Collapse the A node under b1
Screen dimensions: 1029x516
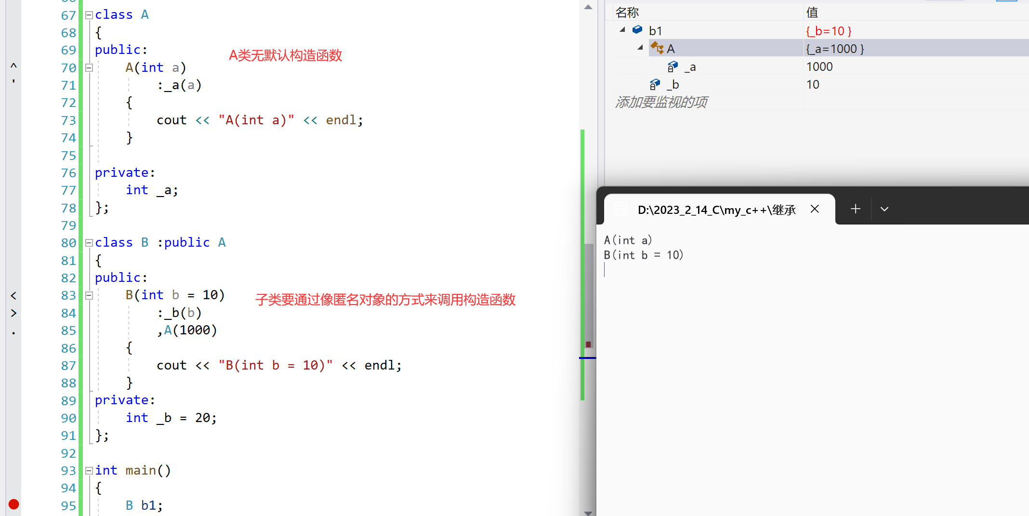pyautogui.click(x=640, y=48)
